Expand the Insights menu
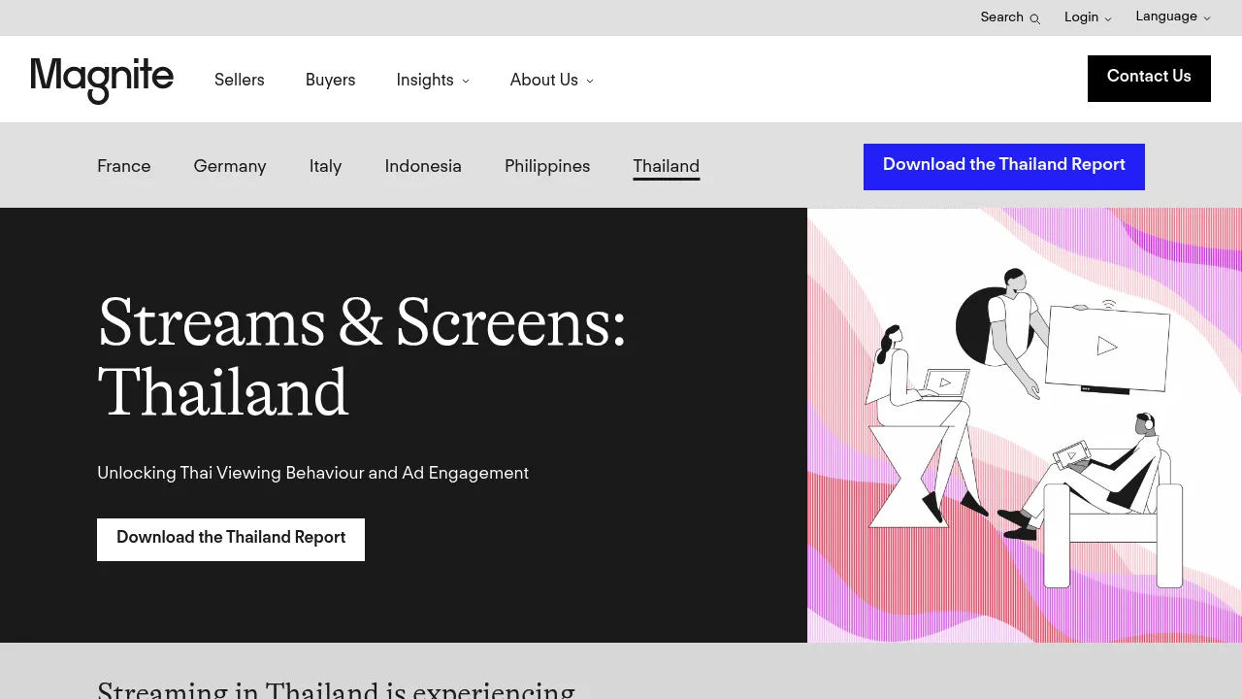This screenshot has height=699, width=1242. coord(433,80)
